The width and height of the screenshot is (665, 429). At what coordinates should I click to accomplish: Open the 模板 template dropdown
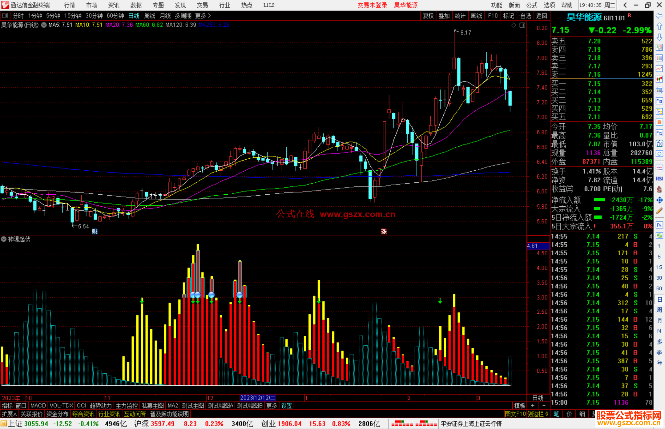[520, 406]
